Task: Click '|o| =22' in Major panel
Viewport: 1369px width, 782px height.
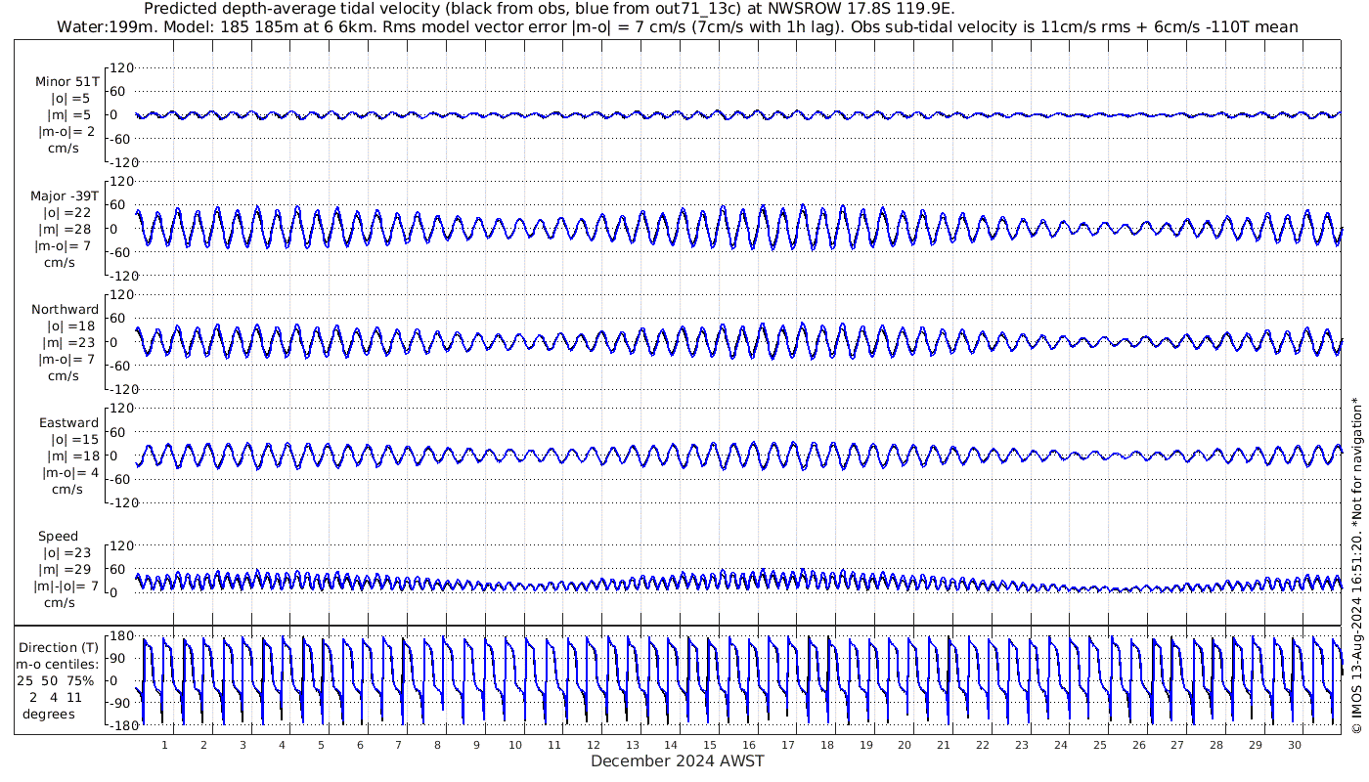Action: [66, 212]
